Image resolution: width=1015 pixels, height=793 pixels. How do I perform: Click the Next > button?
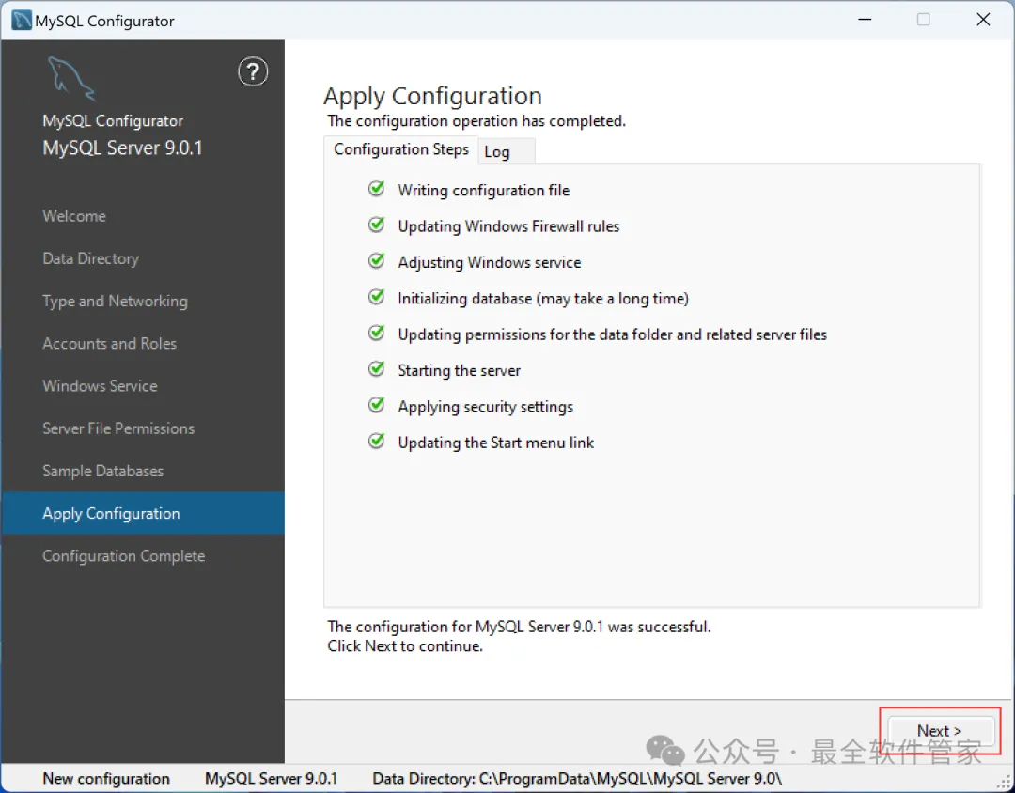pyautogui.click(x=940, y=731)
